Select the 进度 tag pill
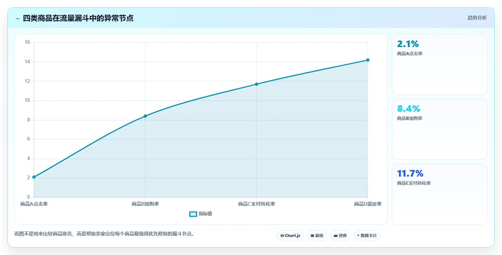 tap(340, 235)
